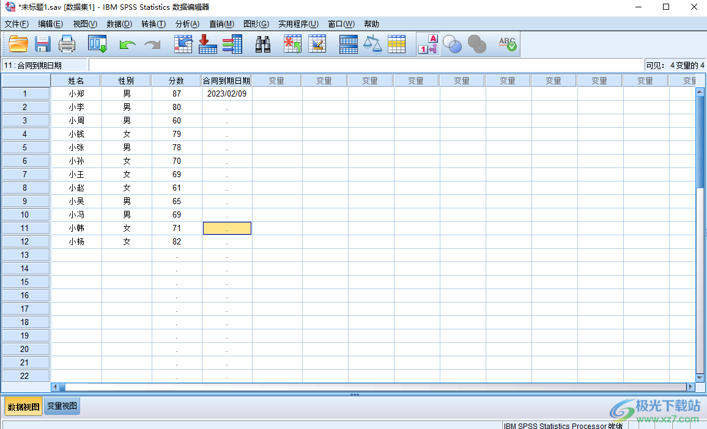Click the Insert variable icon
Image resolution: width=707 pixels, height=429 pixels.
pos(317,44)
